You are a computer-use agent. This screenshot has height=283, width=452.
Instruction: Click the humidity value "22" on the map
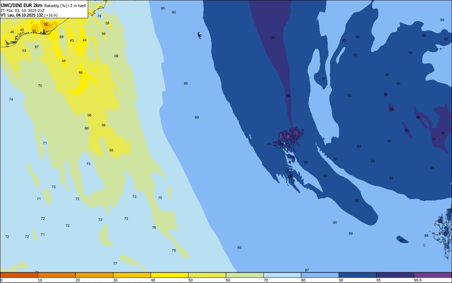tap(46, 24)
